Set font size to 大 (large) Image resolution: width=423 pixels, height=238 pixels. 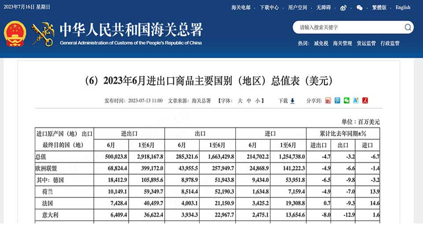coord(240,100)
